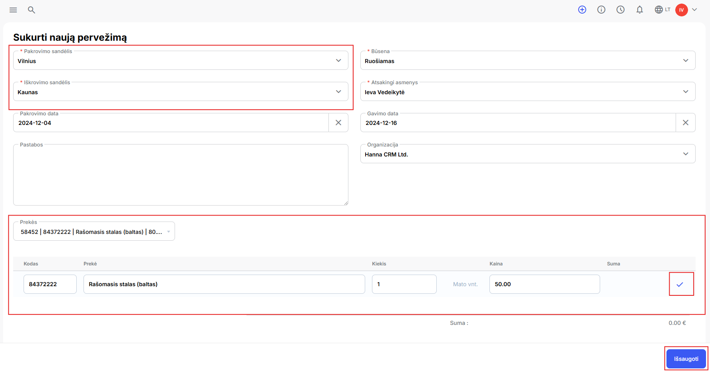Click the Kodas column header
Image resolution: width=710 pixels, height=372 pixels.
point(31,264)
